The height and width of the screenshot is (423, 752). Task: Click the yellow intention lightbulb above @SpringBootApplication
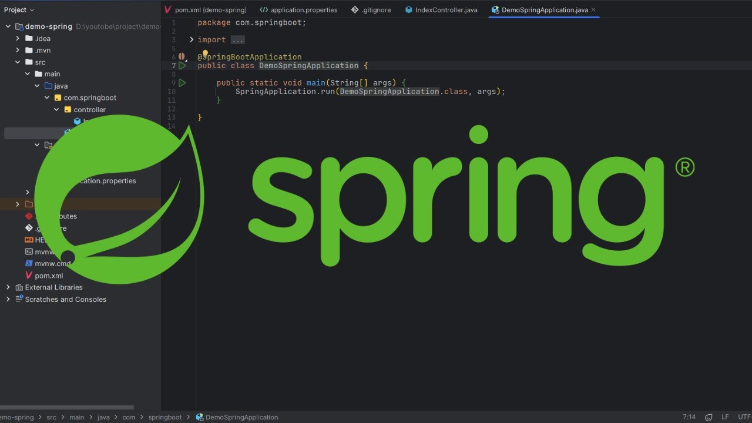click(x=205, y=53)
